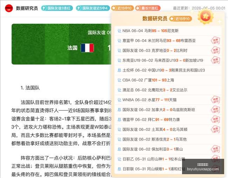
Task: Click the 最近更新 timestamp text
Action: click(x=199, y=8)
